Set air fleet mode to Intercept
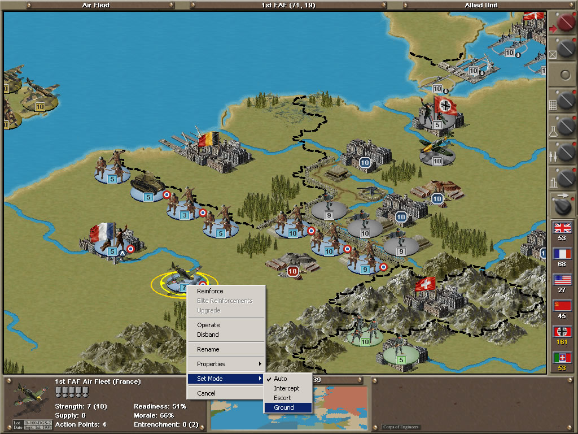 click(288, 388)
